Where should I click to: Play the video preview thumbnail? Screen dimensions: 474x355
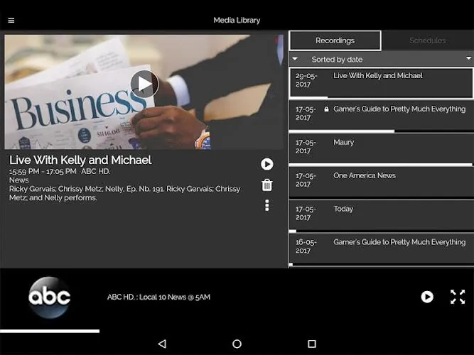(x=144, y=84)
